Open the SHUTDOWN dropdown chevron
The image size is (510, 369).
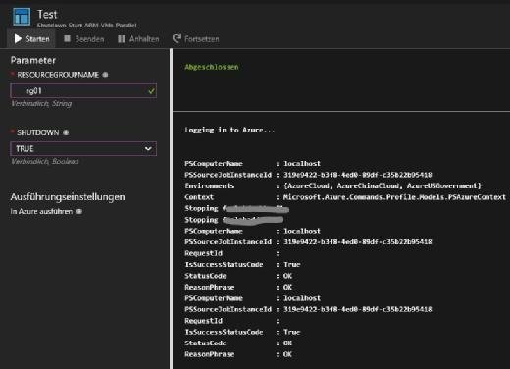tap(148, 148)
